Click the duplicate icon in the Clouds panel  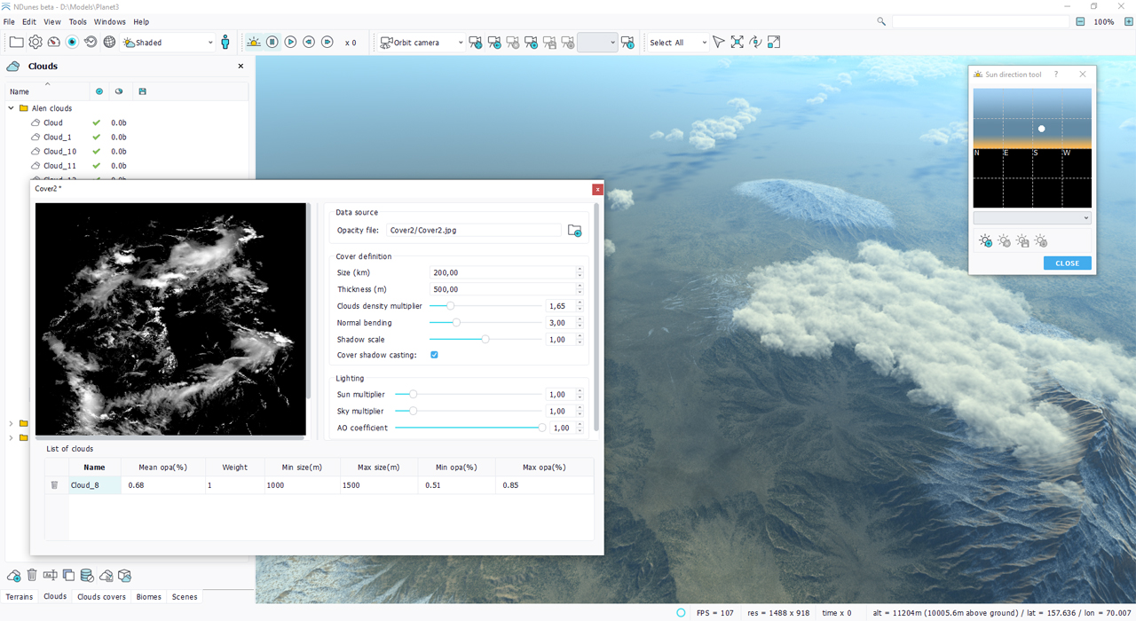click(68, 576)
